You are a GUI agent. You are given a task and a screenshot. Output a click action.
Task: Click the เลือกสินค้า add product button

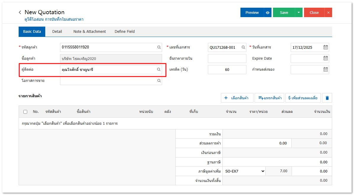pyautogui.click(x=237, y=98)
